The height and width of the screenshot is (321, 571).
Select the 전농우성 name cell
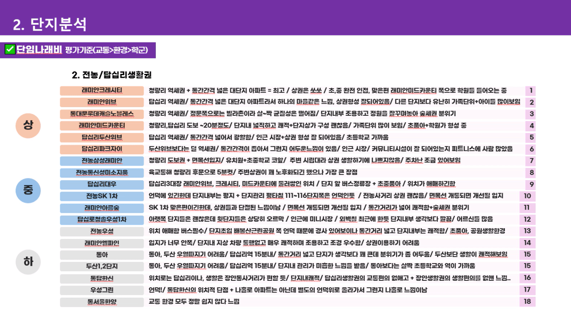(x=102, y=231)
